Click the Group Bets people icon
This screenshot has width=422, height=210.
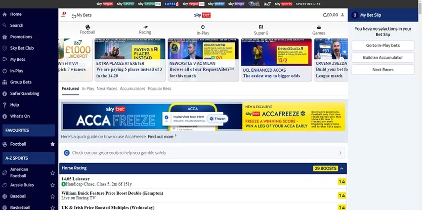(x=4, y=83)
